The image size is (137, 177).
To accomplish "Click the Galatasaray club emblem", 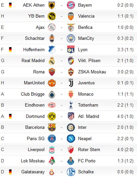I will 52,172.
